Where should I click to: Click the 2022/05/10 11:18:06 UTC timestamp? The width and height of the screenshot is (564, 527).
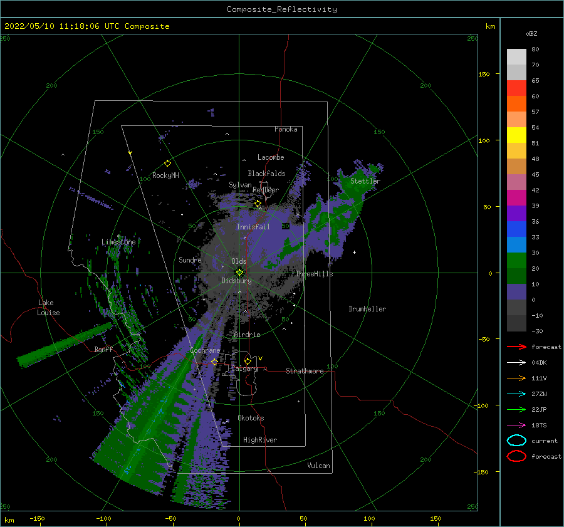87,26
